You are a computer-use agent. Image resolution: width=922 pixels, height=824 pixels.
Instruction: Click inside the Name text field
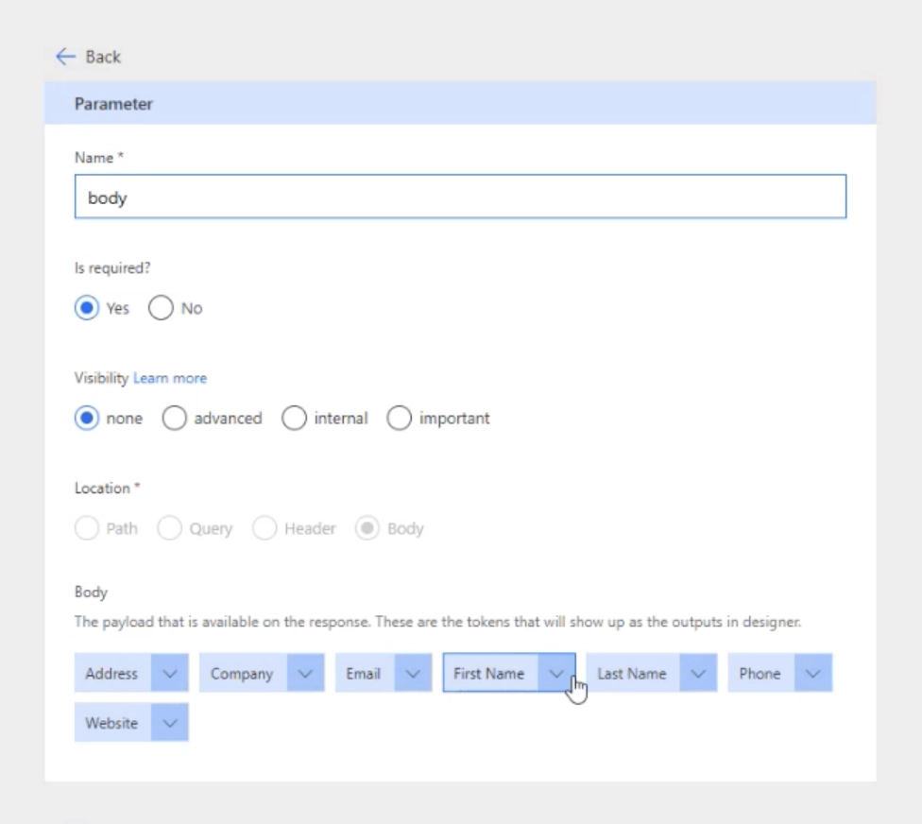point(460,197)
